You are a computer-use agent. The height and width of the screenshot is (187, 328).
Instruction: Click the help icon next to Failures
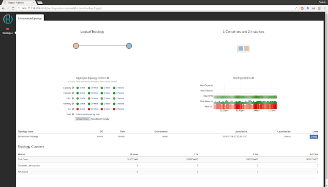(73, 93)
